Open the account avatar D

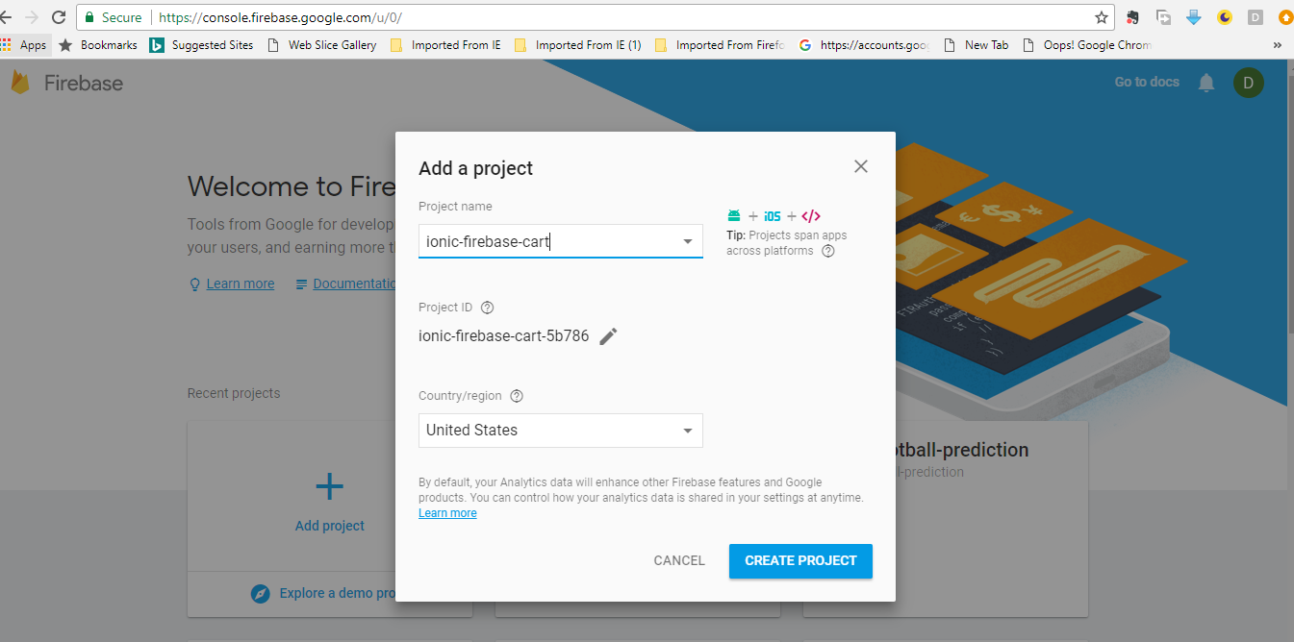[x=1249, y=83]
